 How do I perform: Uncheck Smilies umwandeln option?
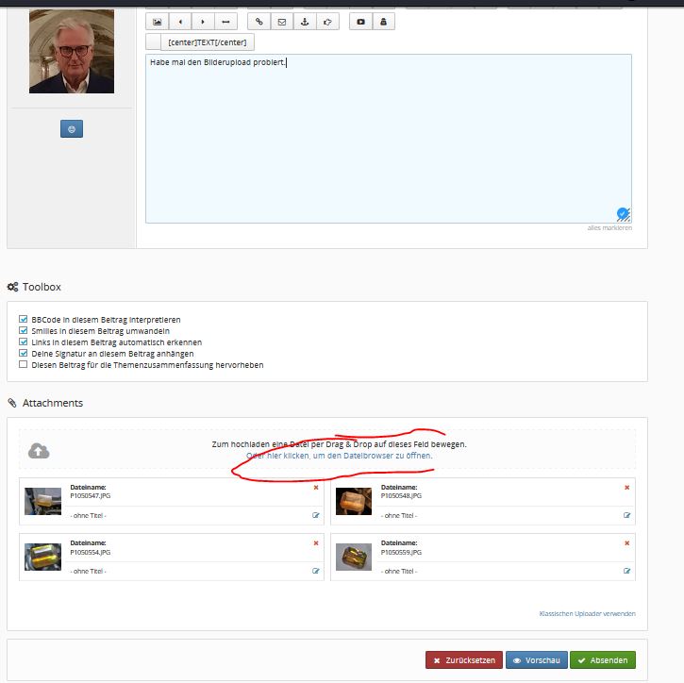click(x=24, y=330)
